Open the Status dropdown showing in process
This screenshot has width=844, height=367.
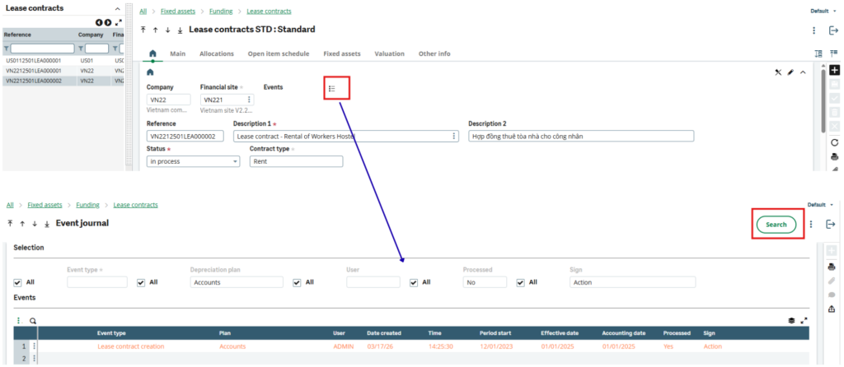click(193, 161)
